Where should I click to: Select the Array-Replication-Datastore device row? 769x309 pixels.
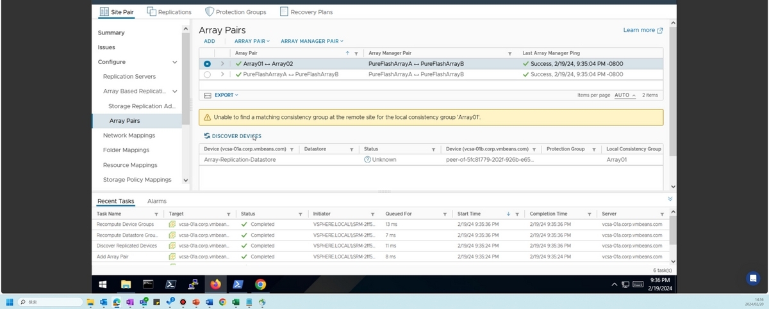tap(431, 159)
